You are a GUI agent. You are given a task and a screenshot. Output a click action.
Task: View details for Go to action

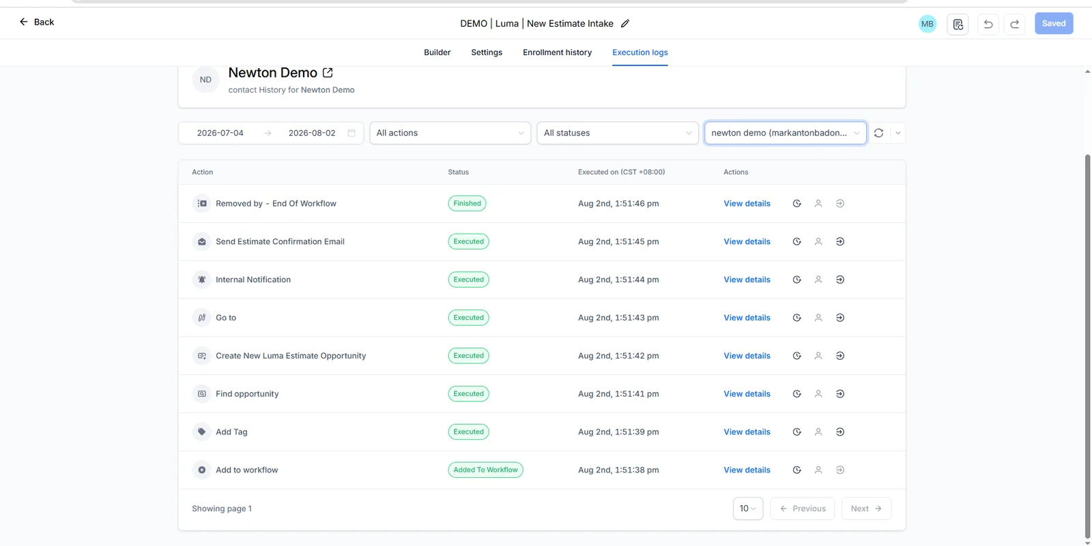point(747,318)
